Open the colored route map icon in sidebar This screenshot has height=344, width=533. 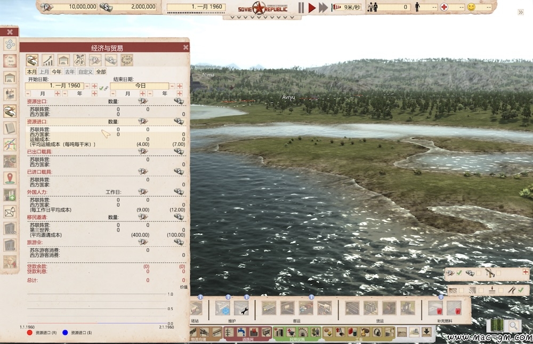coord(10,145)
